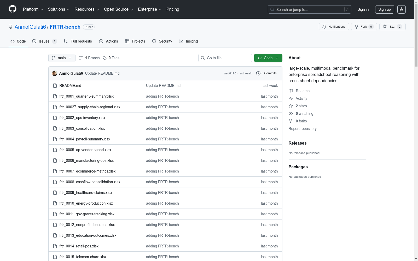
Task: Open the README.md file
Action: (70, 86)
